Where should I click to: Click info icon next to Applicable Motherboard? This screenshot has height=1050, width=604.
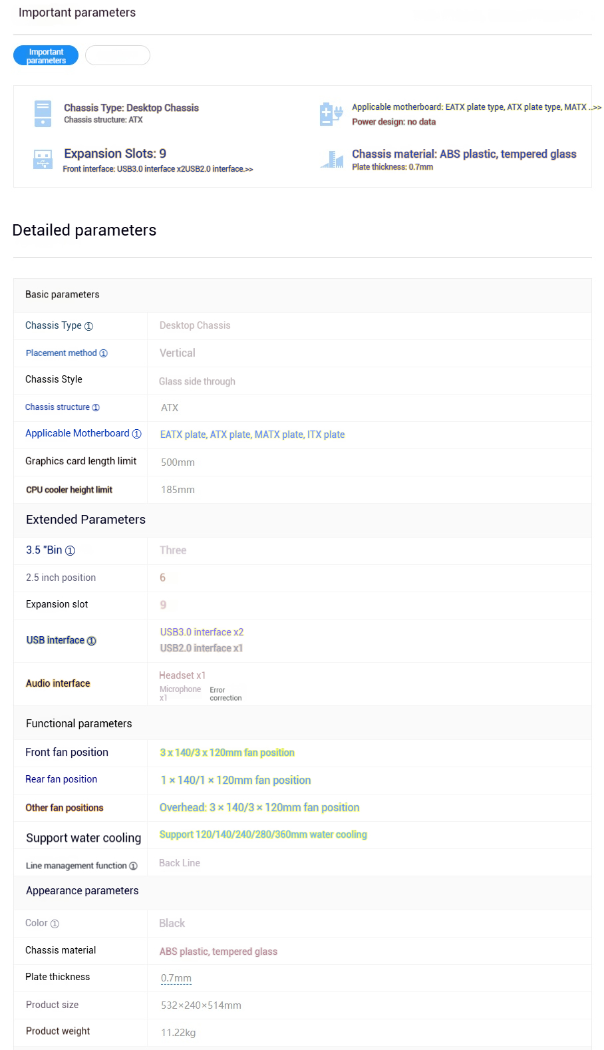(136, 434)
